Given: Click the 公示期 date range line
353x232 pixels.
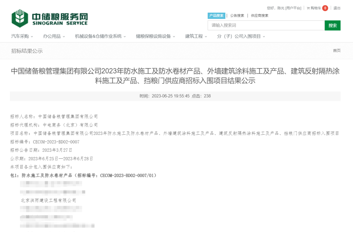Looking at the screenshot, I should 52,159.
